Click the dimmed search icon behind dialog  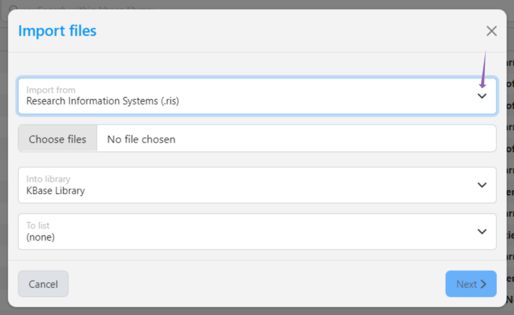tap(14, 9)
